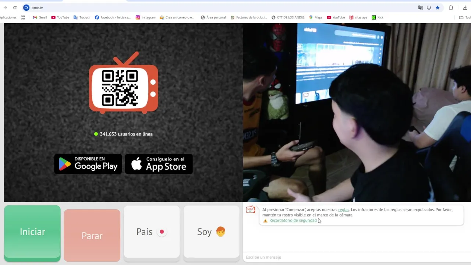Viewport: 471px width, 265px height.
Task: Open the Extensions puzzle icon
Action: 451,8
